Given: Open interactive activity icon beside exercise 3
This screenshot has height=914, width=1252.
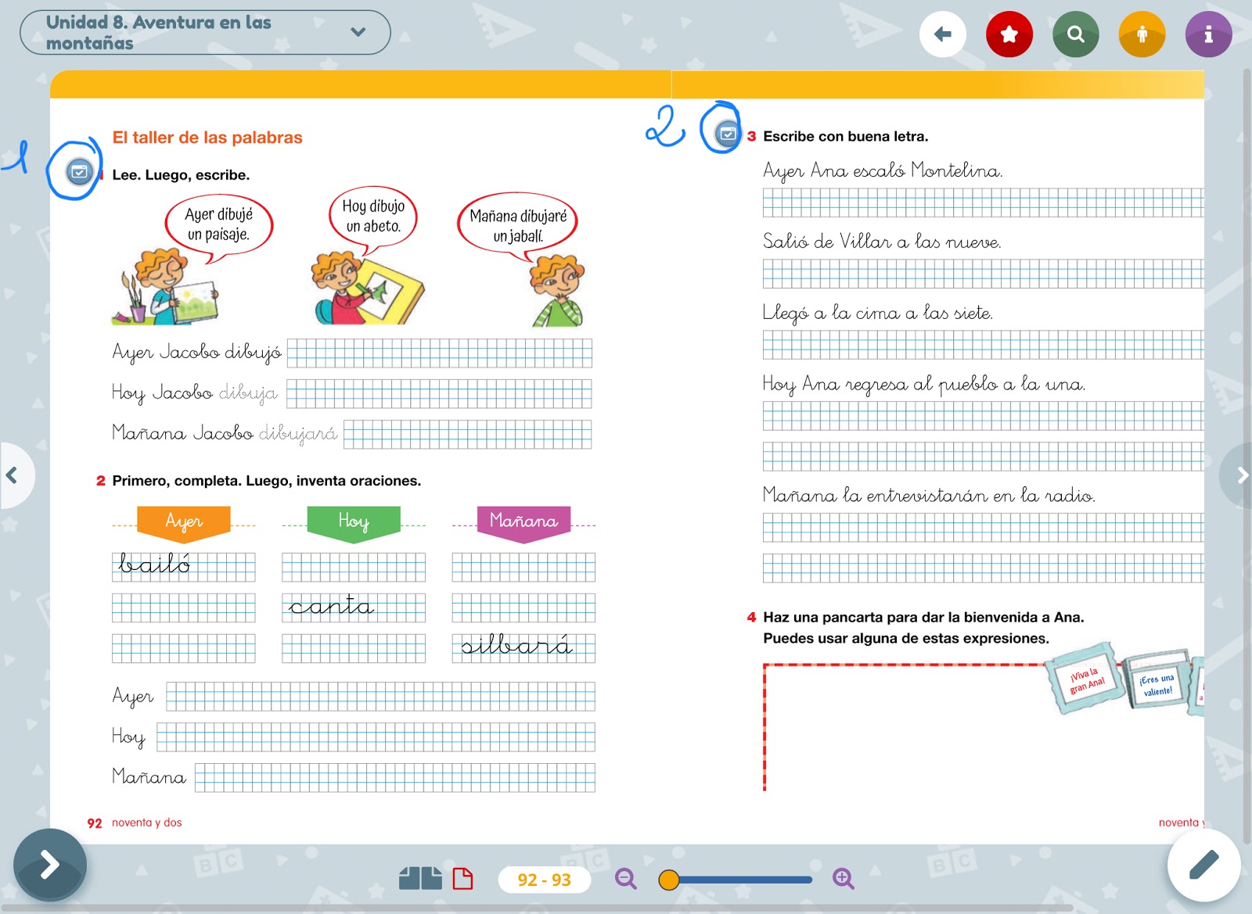Looking at the screenshot, I should pos(728,134).
